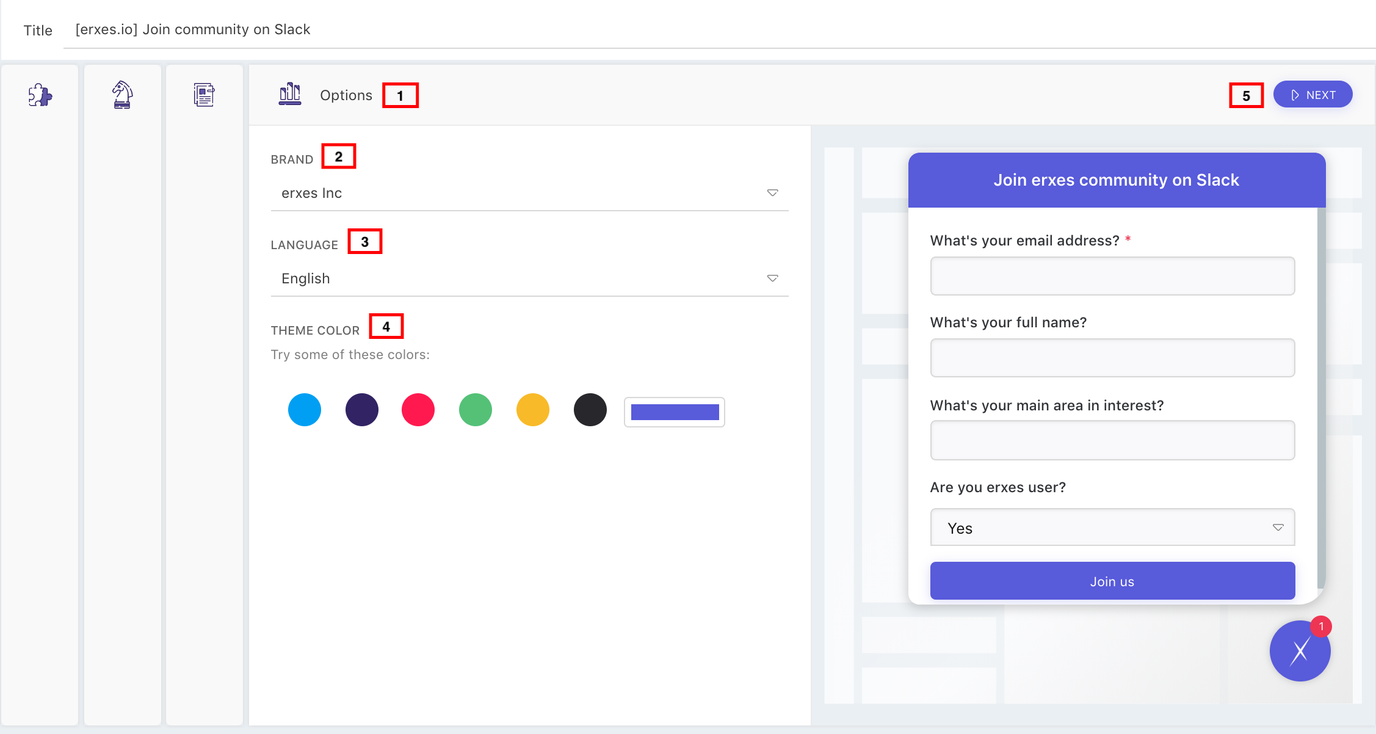1376x734 pixels.
Task: Click the puzzle piece step icon
Action: pyautogui.click(x=40, y=95)
